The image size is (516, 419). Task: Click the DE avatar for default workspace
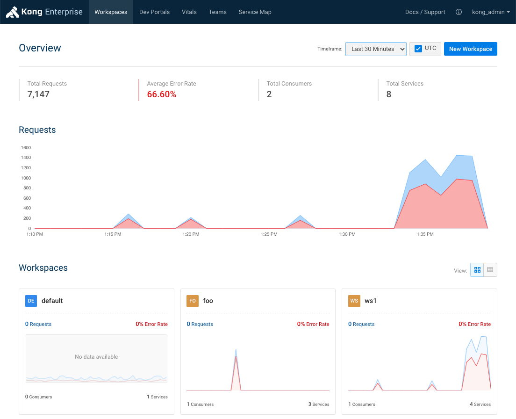coord(31,301)
